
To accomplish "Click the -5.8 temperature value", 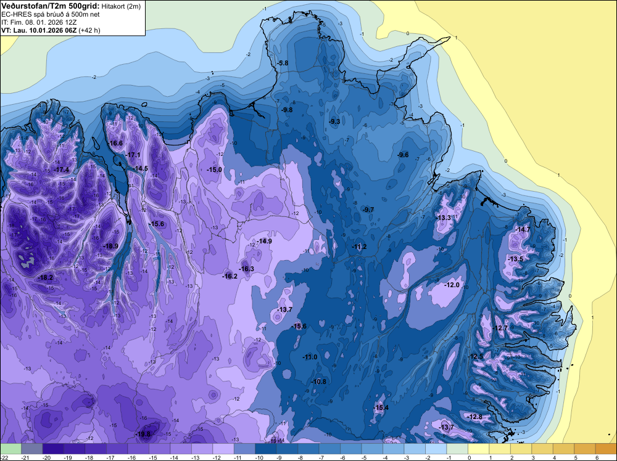I will 283,63.
